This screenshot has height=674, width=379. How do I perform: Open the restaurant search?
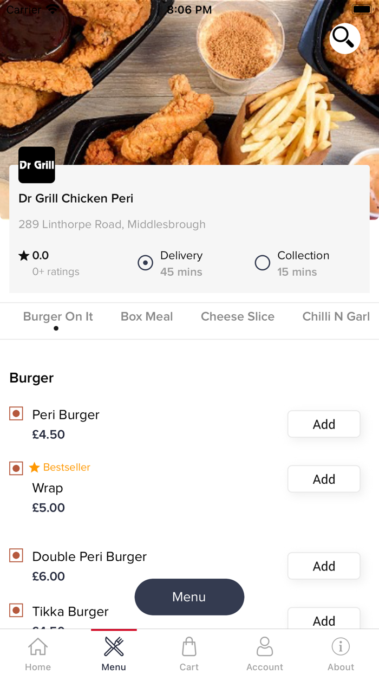(x=344, y=38)
